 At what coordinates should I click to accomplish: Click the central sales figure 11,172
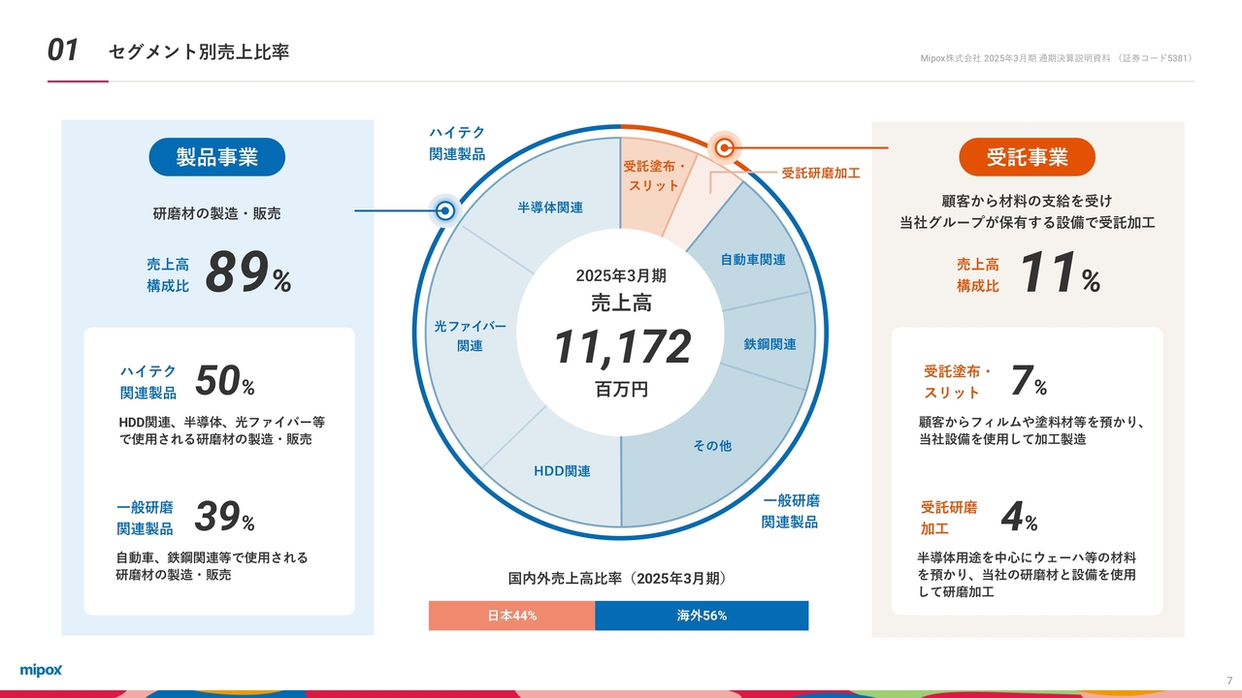point(622,347)
